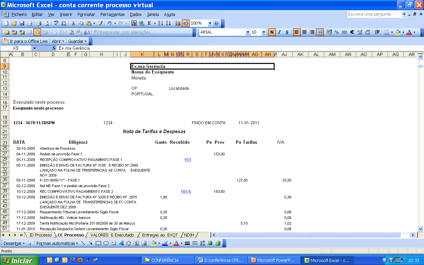This screenshot has height=265, width=424.
Task: Open the zoom percentage dropdown
Action: coord(210,23)
